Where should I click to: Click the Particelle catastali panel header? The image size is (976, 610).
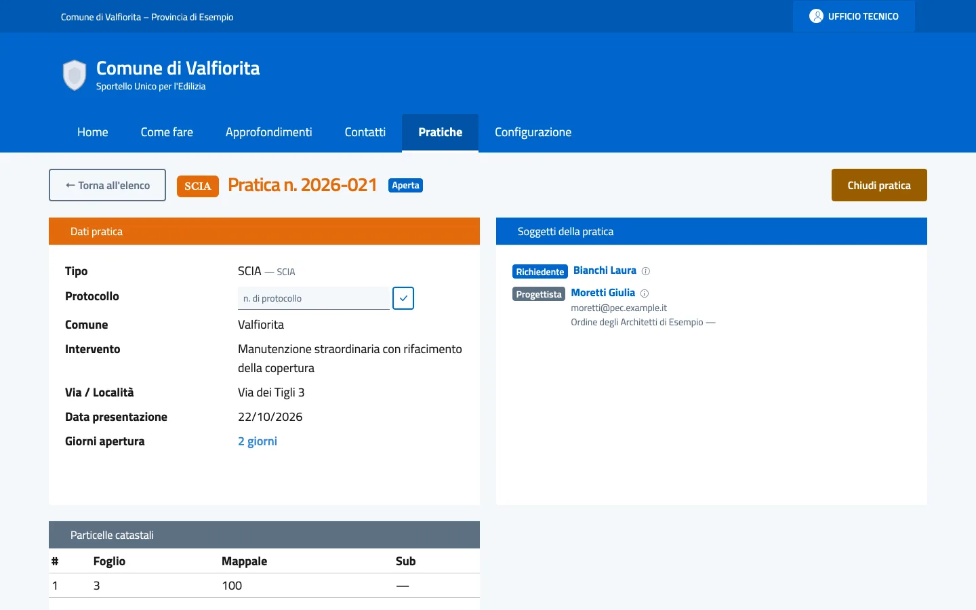[x=264, y=535]
